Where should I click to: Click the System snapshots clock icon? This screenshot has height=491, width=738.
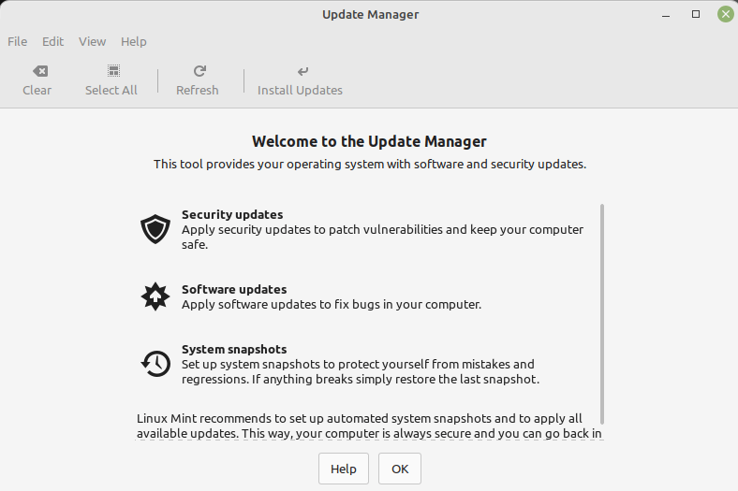(x=155, y=364)
